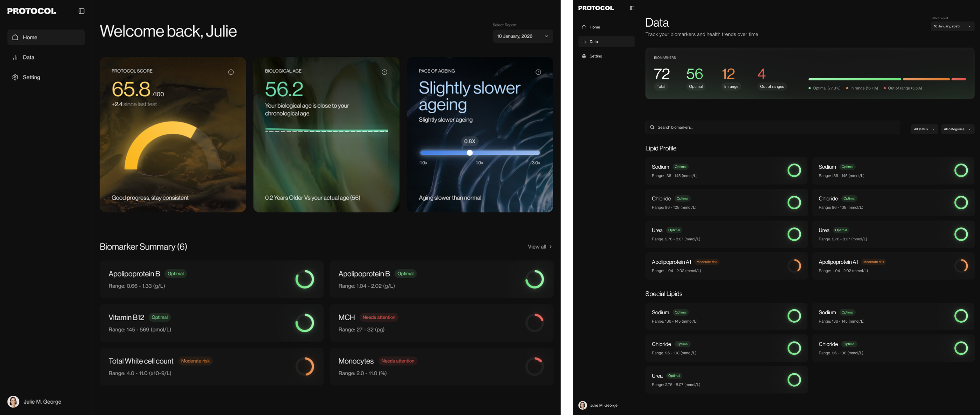Open the Vitamin B12 biomarker card
The height and width of the screenshot is (415, 980).
tap(212, 323)
